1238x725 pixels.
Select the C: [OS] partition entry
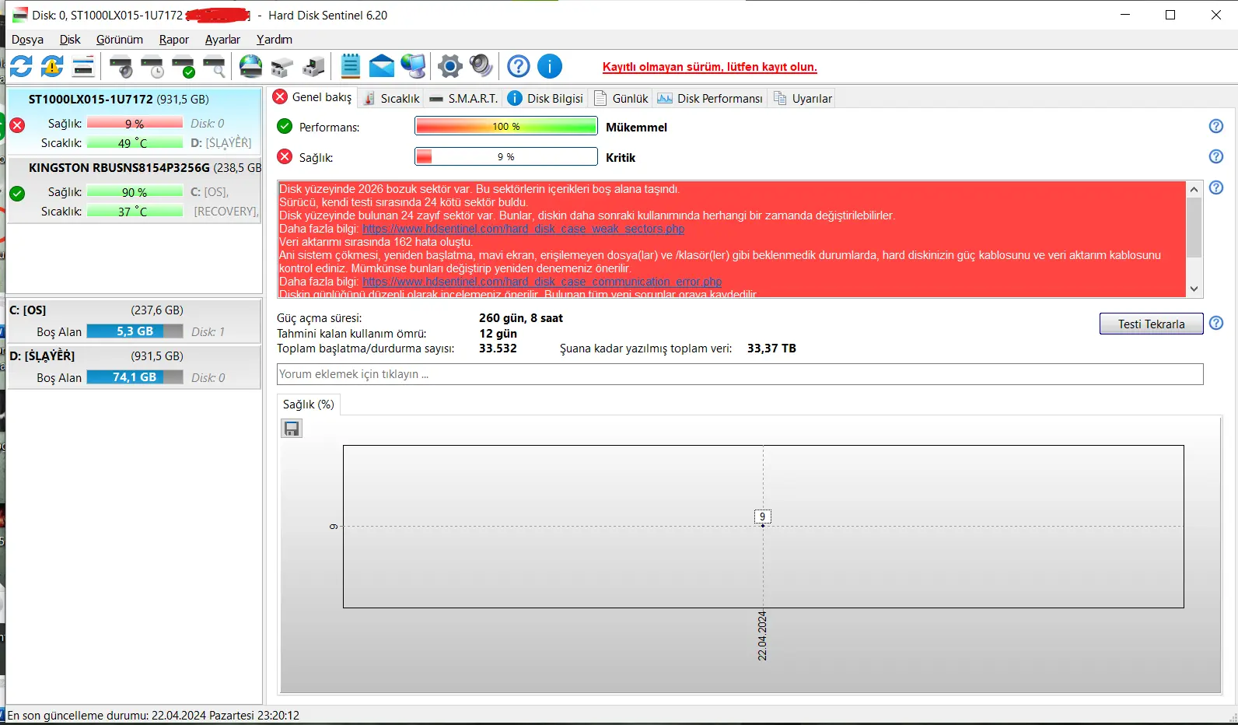(x=134, y=320)
